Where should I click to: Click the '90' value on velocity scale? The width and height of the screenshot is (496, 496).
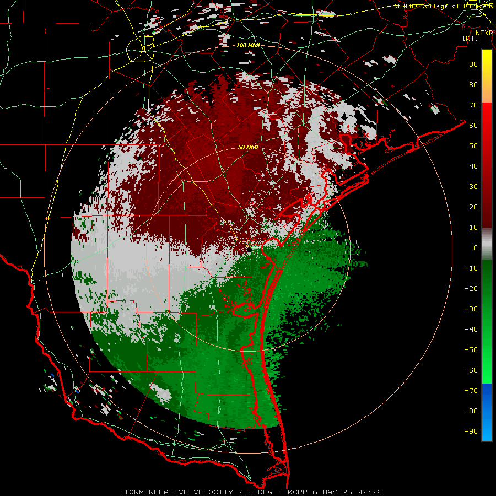click(x=473, y=64)
